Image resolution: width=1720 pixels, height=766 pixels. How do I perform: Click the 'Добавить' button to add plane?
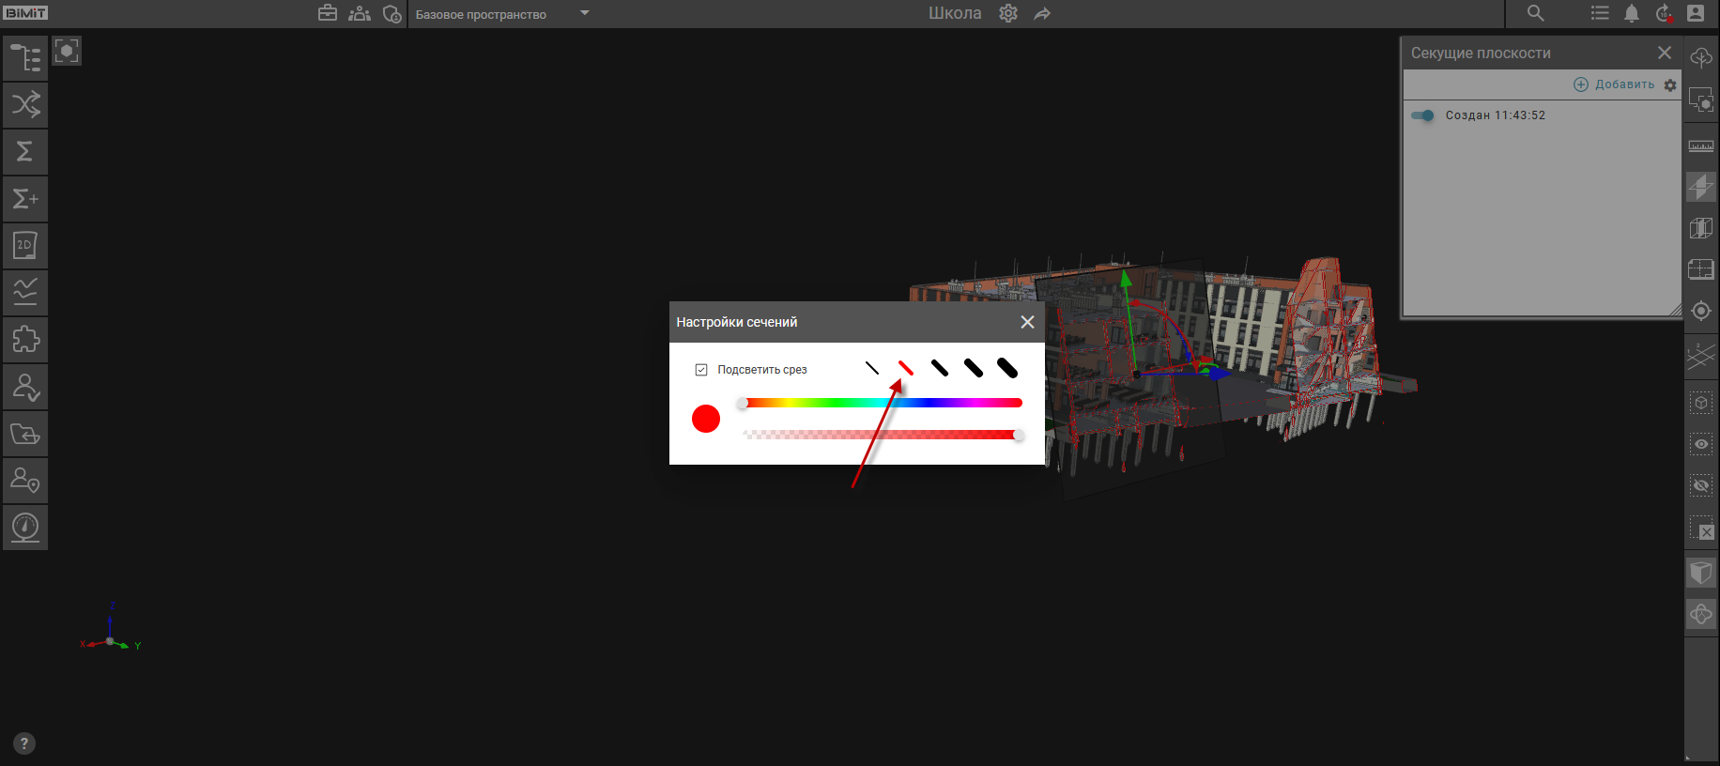tap(1615, 84)
